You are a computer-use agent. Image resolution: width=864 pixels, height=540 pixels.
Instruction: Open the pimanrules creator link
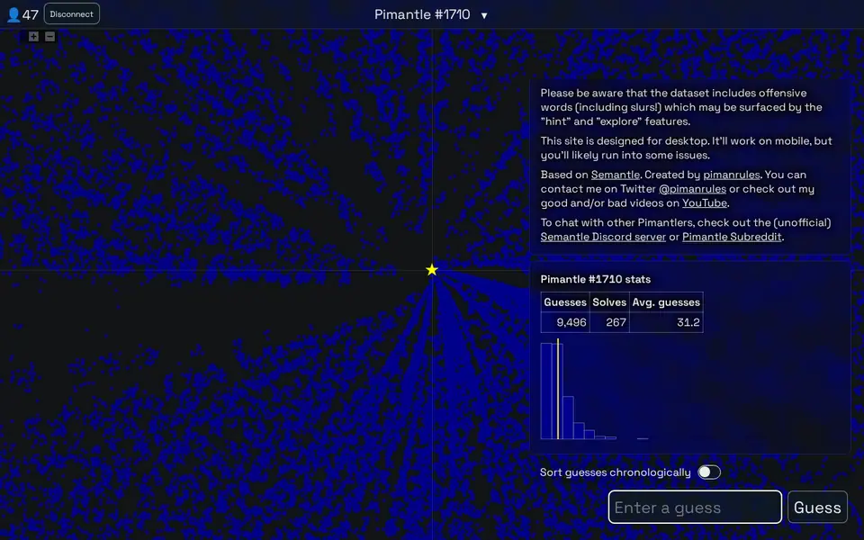[x=731, y=175]
